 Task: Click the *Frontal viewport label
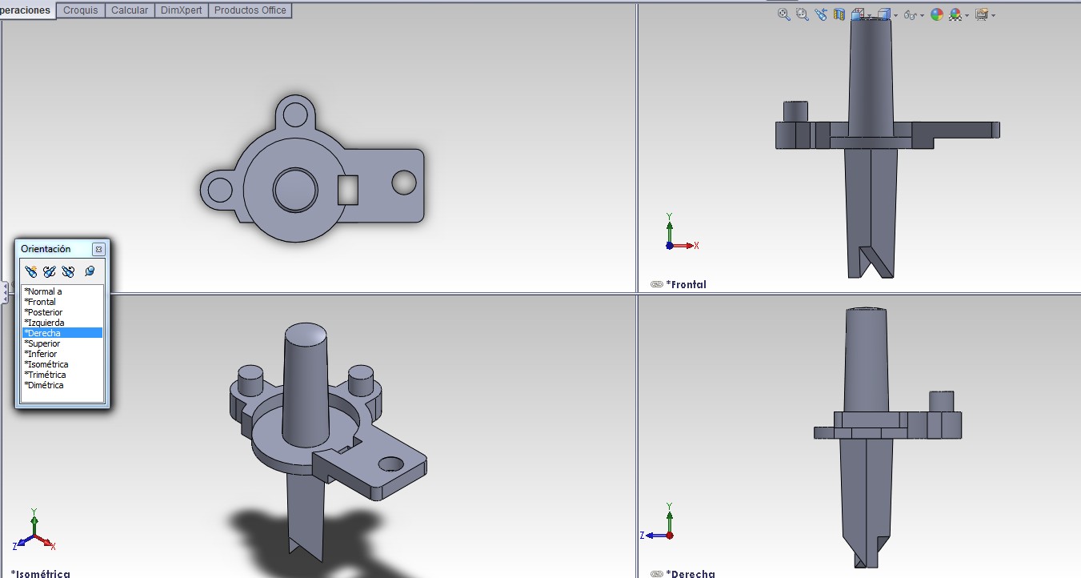(686, 284)
